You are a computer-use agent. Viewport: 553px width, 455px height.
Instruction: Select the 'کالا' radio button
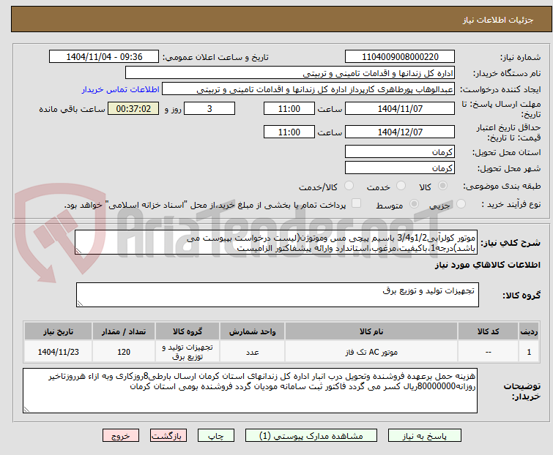[442, 186]
